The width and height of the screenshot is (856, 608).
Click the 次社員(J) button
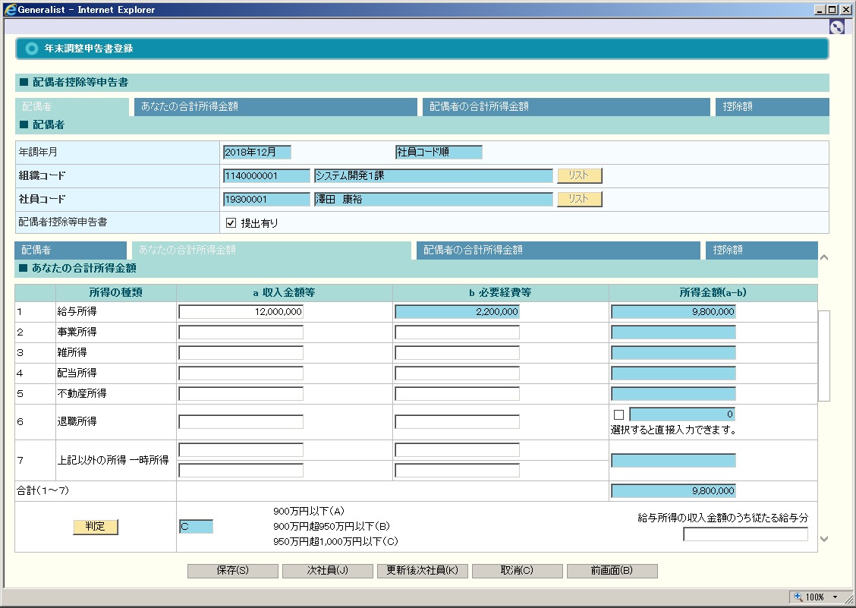[328, 571]
